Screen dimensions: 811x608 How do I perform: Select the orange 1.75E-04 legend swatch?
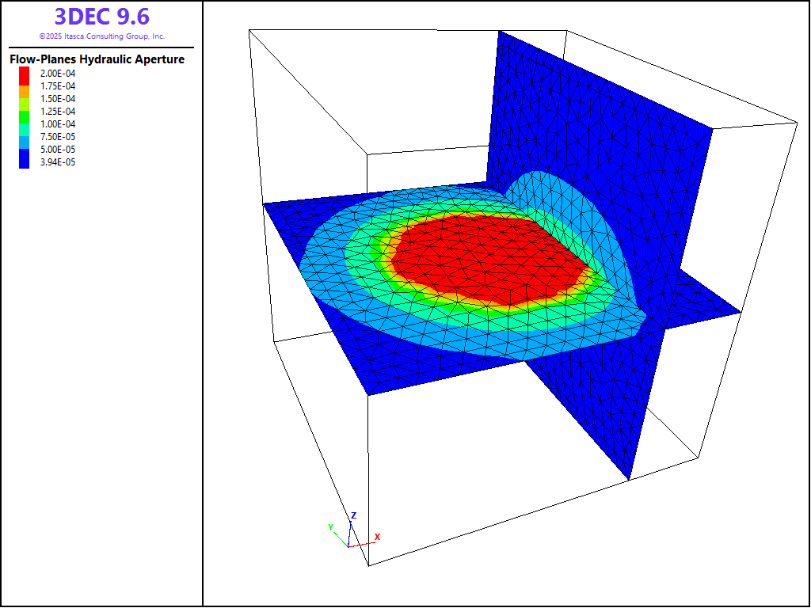tap(25, 86)
